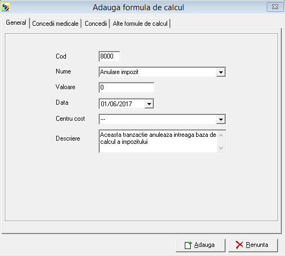
Task: Click the Cod field containing 8000
Action: pos(109,56)
